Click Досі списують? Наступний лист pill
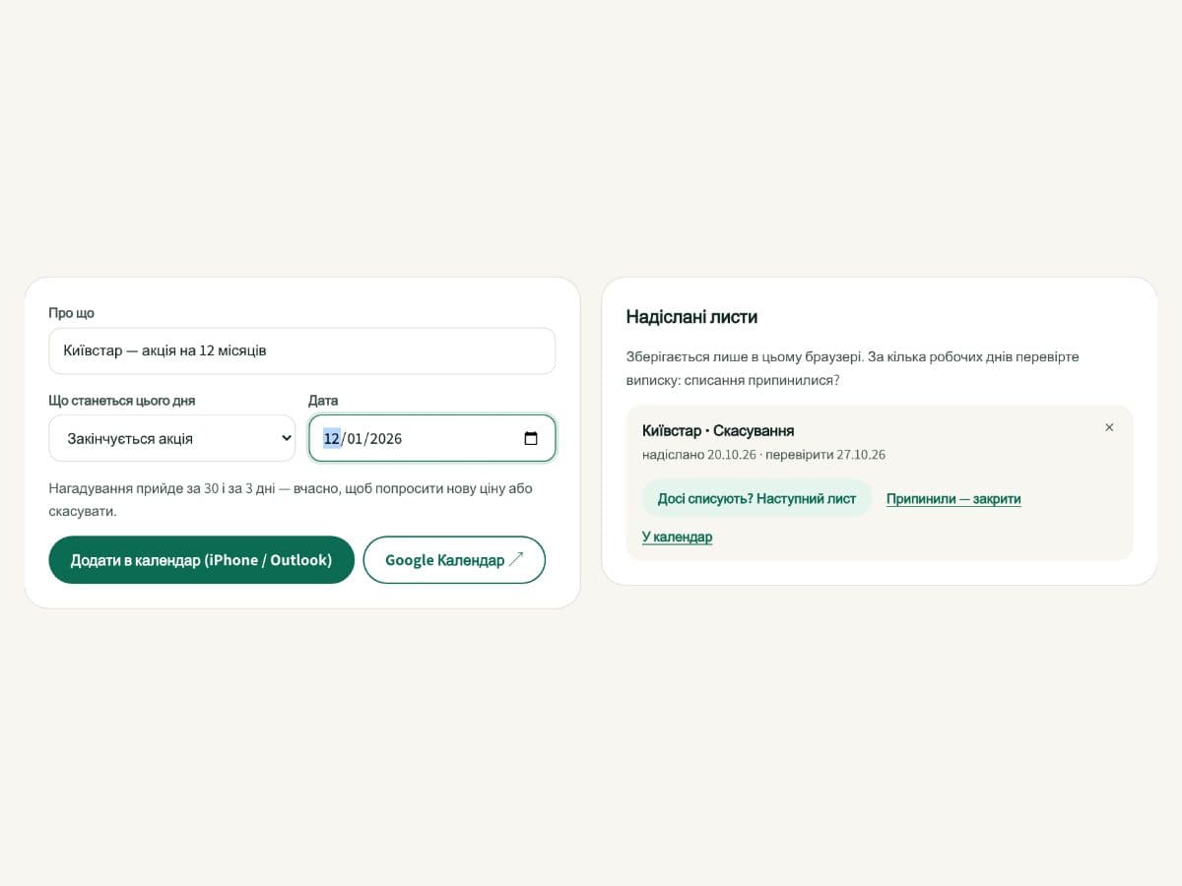The image size is (1182, 886). 756,498
